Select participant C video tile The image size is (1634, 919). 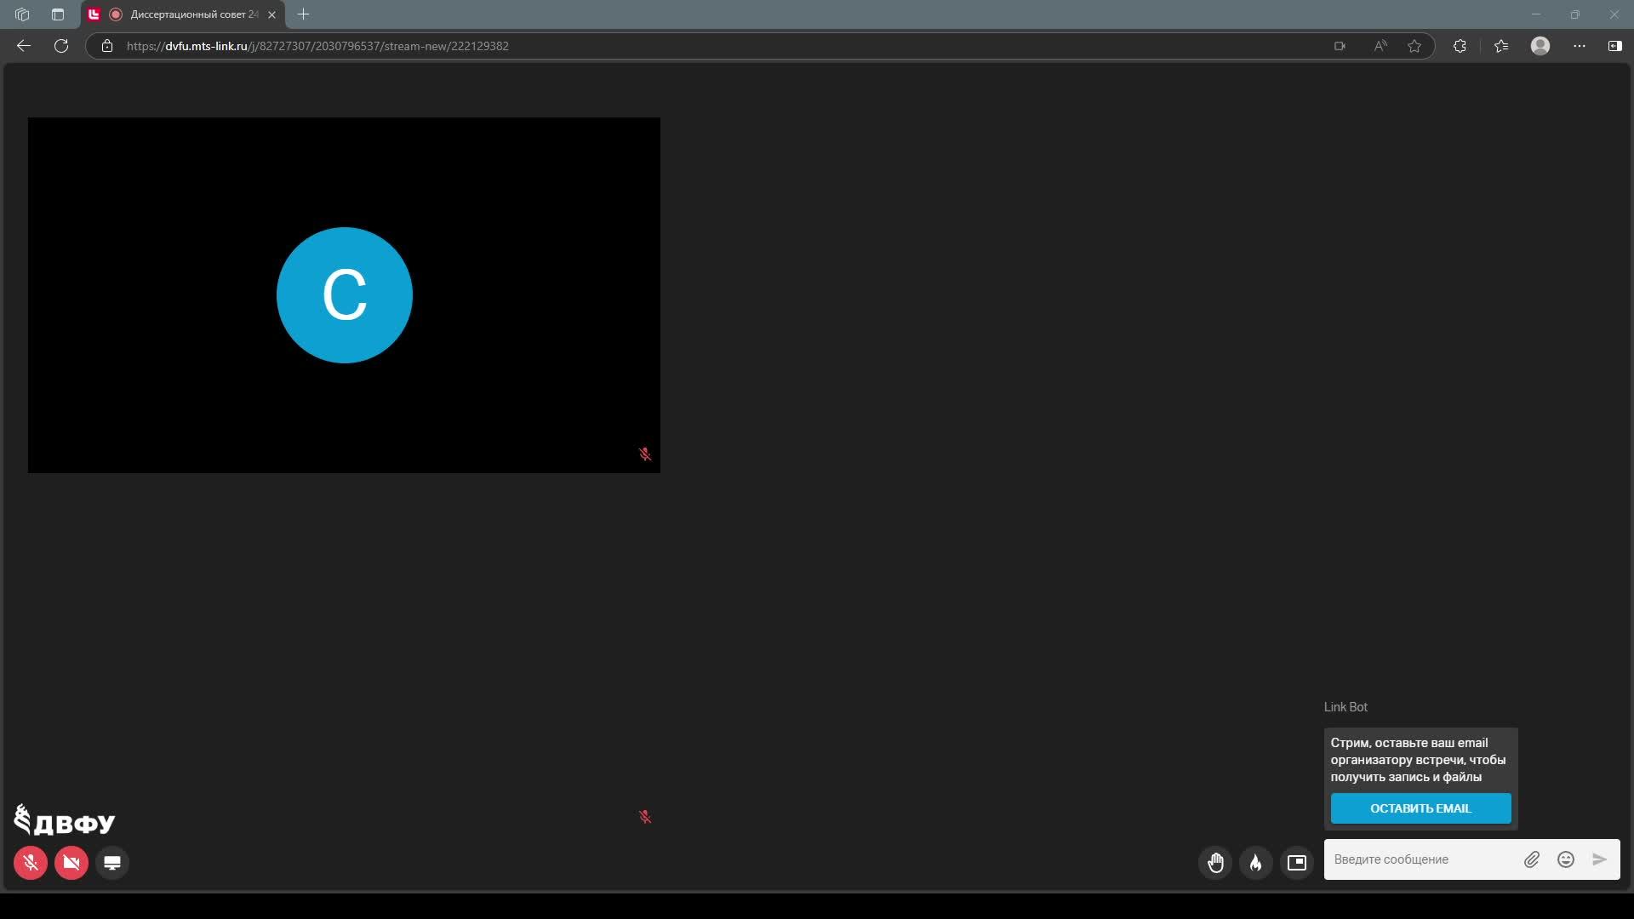coord(344,295)
